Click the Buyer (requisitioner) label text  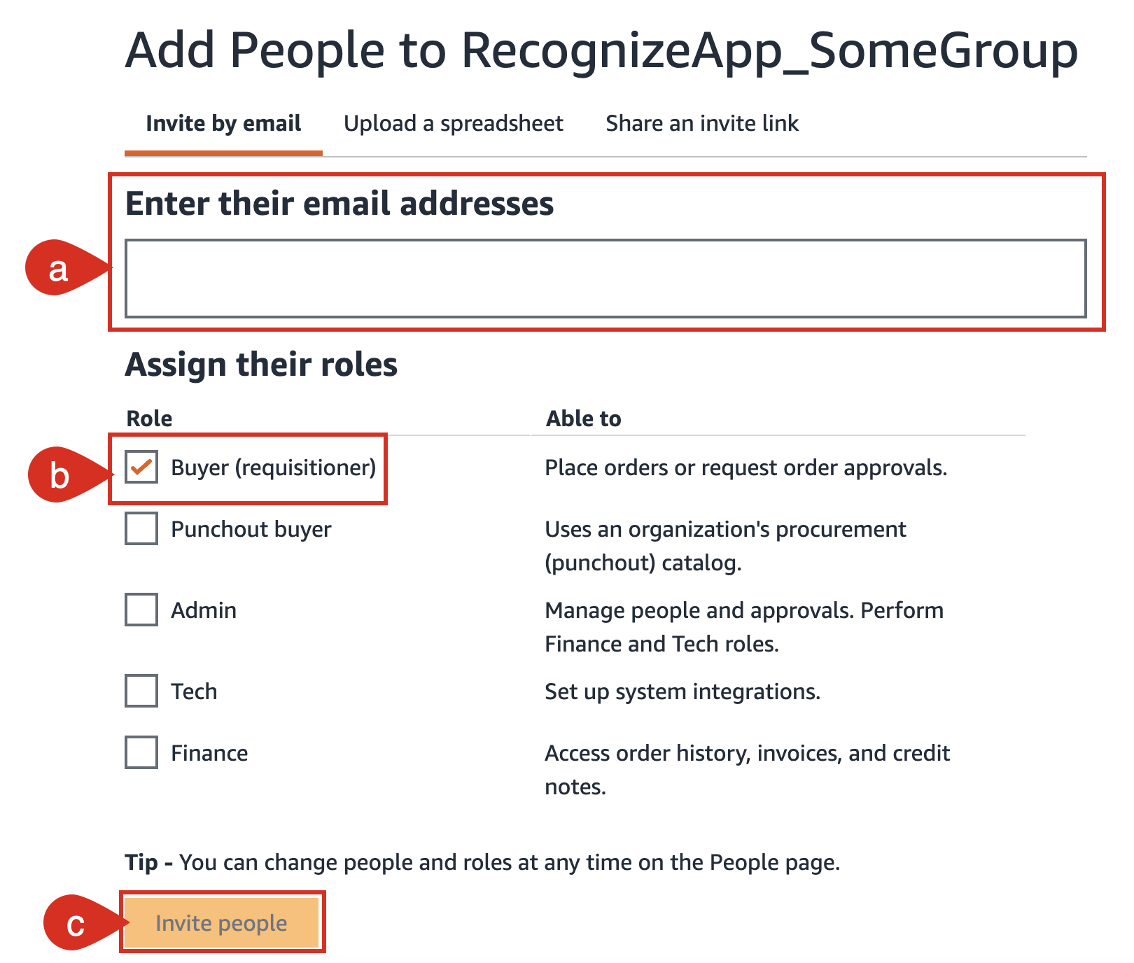tap(274, 468)
